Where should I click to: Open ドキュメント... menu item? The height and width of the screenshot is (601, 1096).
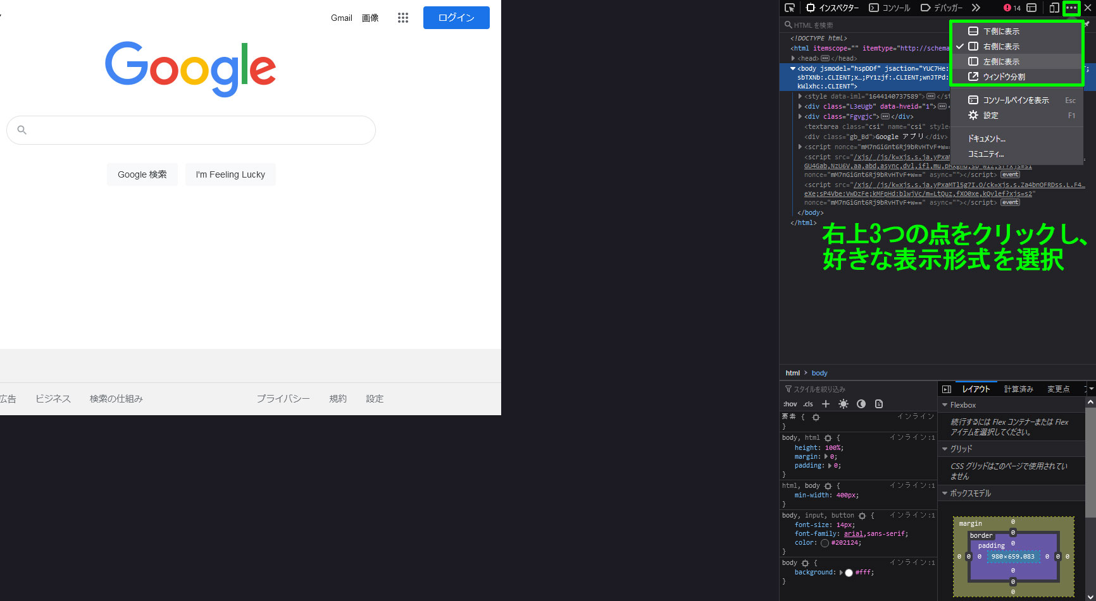pyautogui.click(x=1016, y=138)
